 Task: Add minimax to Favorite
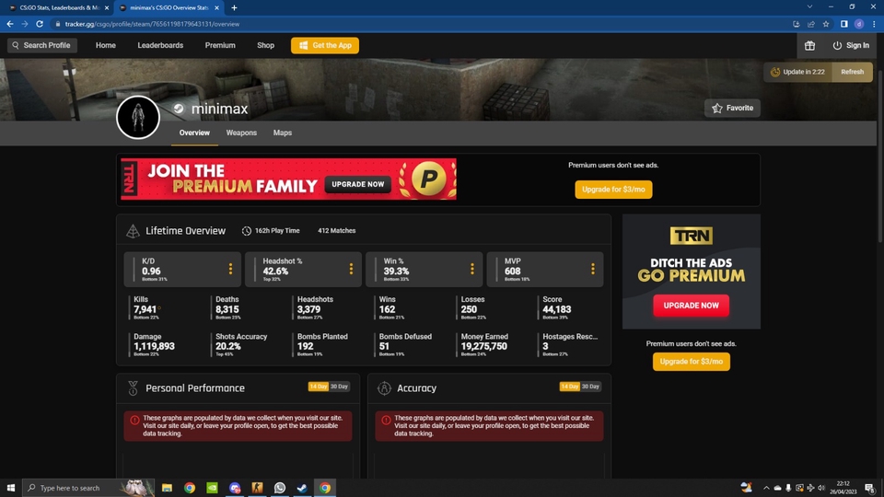coord(732,109)
